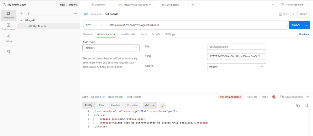This screenshot has height=136, width=313.
Task: Click the Import button
Action: [x=73, y=5]
